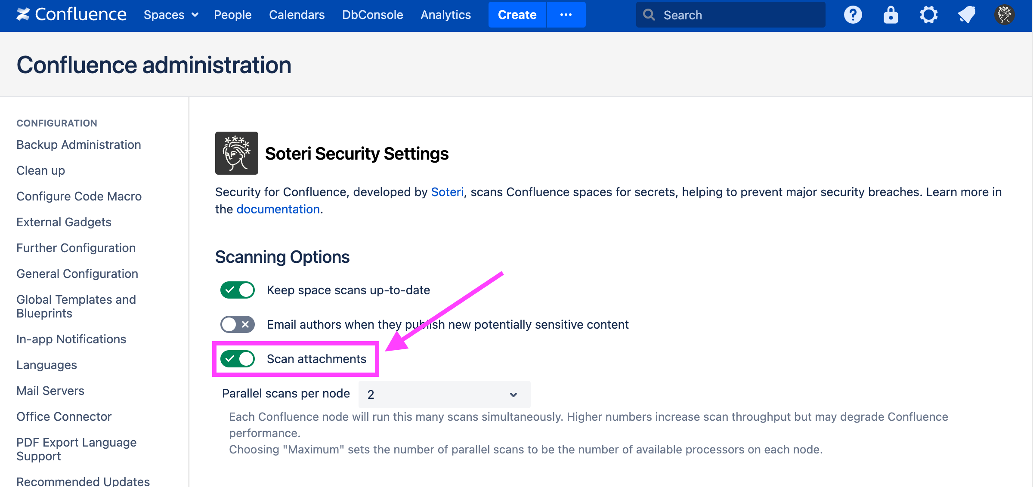Viewport: 1033px width, 487px height.
Task: Turn off Scan attachments toggle
Action: click(x=238, y=359)
